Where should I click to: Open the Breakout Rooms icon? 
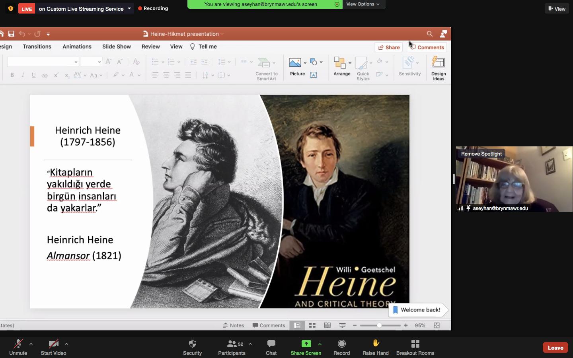point(415,344)
